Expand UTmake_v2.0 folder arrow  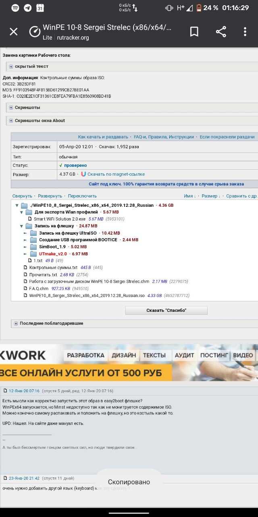click(25, 254)
